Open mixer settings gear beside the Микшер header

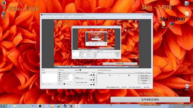tap(80, 70)
